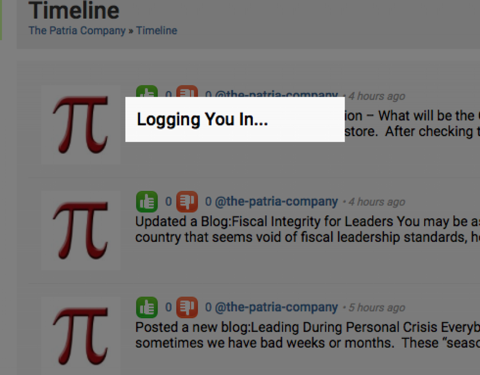Open The Patria Company breadcrumb link
The height and width of the screenshot is (375, 480).
click(77, 31)
